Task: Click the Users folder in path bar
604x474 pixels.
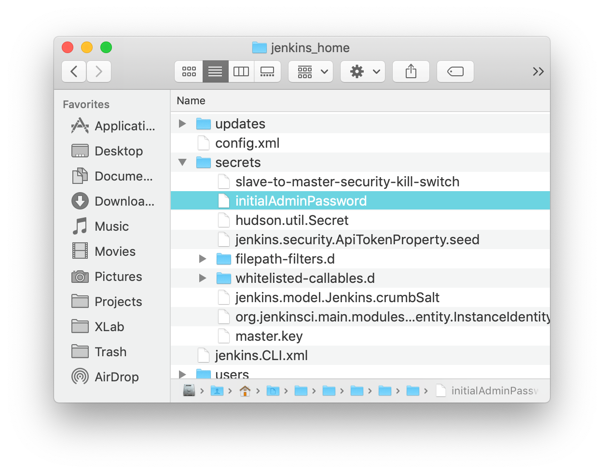Action: click(217, 390)
